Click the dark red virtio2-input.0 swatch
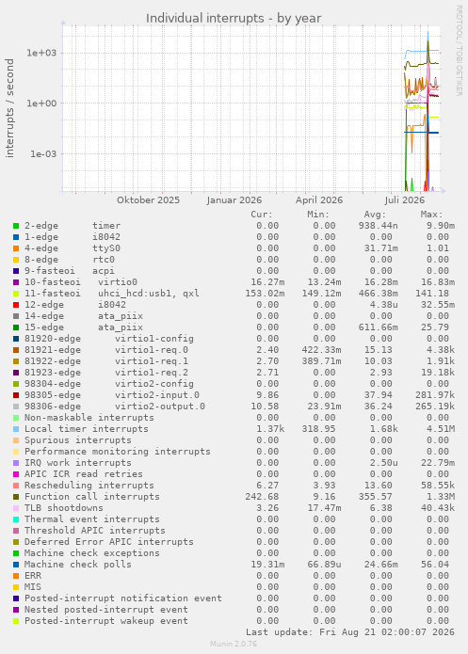This screenshot has height=654, width=468. pos(16,395)
